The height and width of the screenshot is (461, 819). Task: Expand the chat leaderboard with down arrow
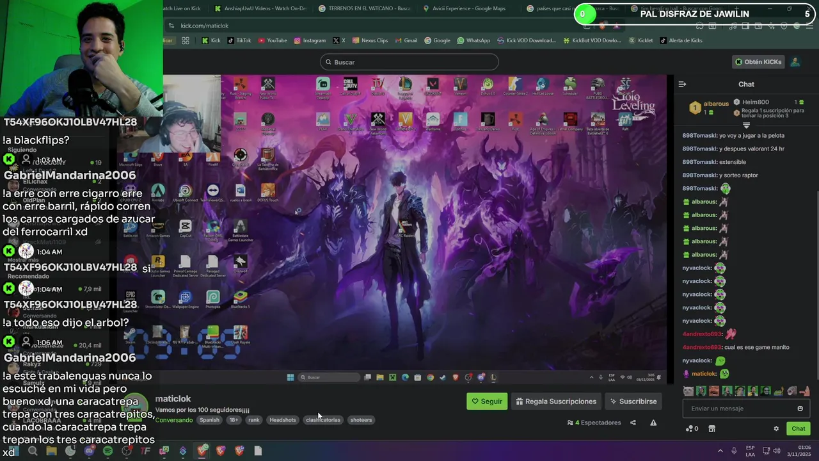tap(746, 125)
